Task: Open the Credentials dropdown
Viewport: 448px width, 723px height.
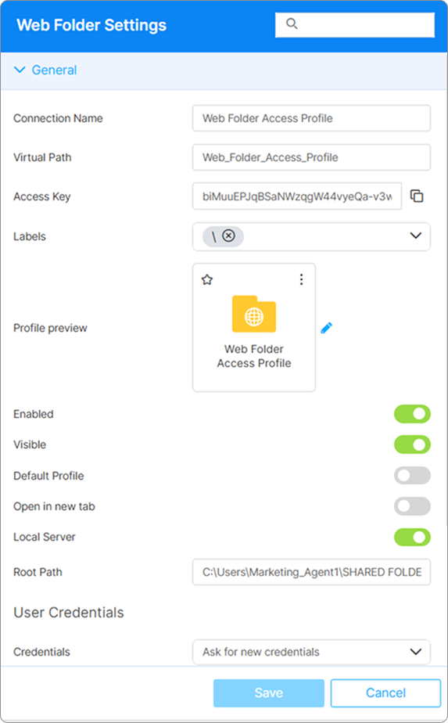Action: pyautogui.click(x=312, y=652)
